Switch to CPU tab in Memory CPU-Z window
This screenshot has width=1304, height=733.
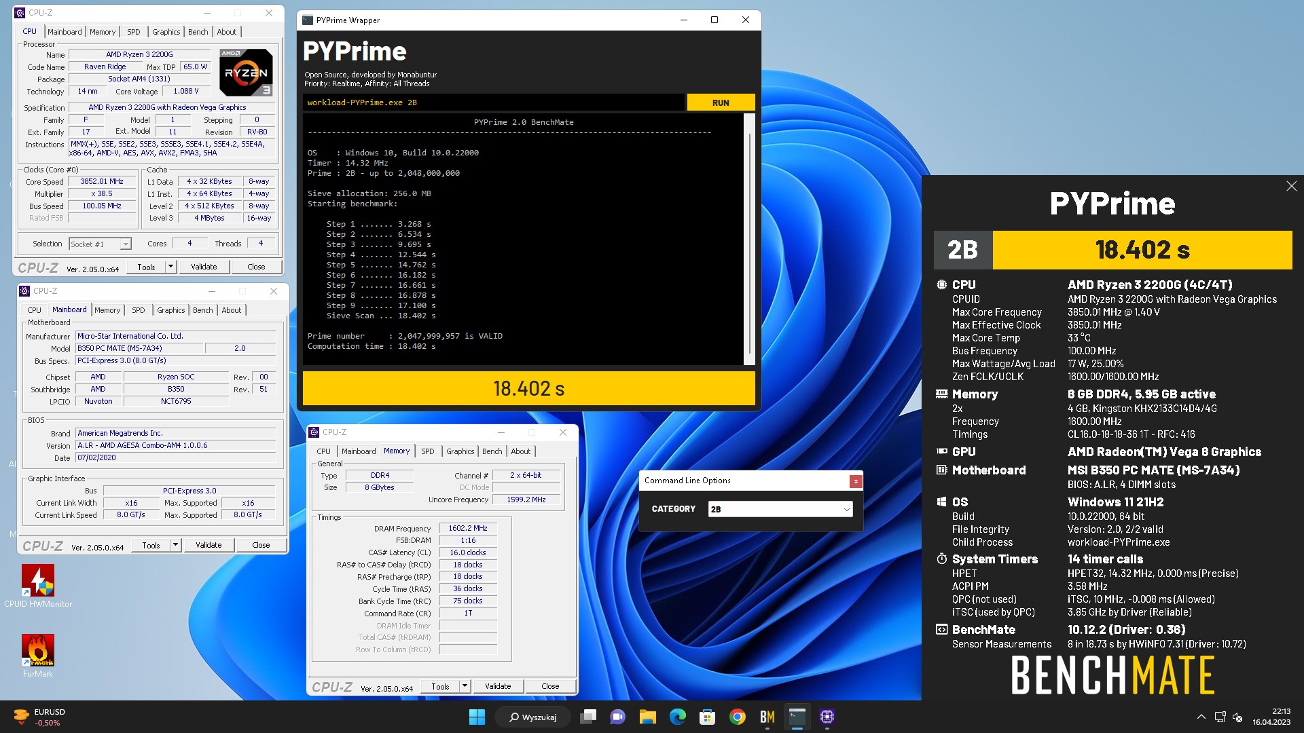(324, 451)
